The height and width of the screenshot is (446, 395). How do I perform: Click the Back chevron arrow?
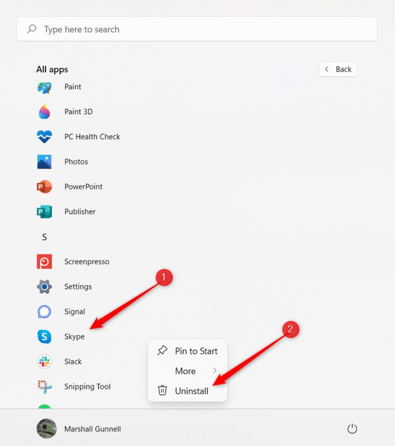pos(327,69)
